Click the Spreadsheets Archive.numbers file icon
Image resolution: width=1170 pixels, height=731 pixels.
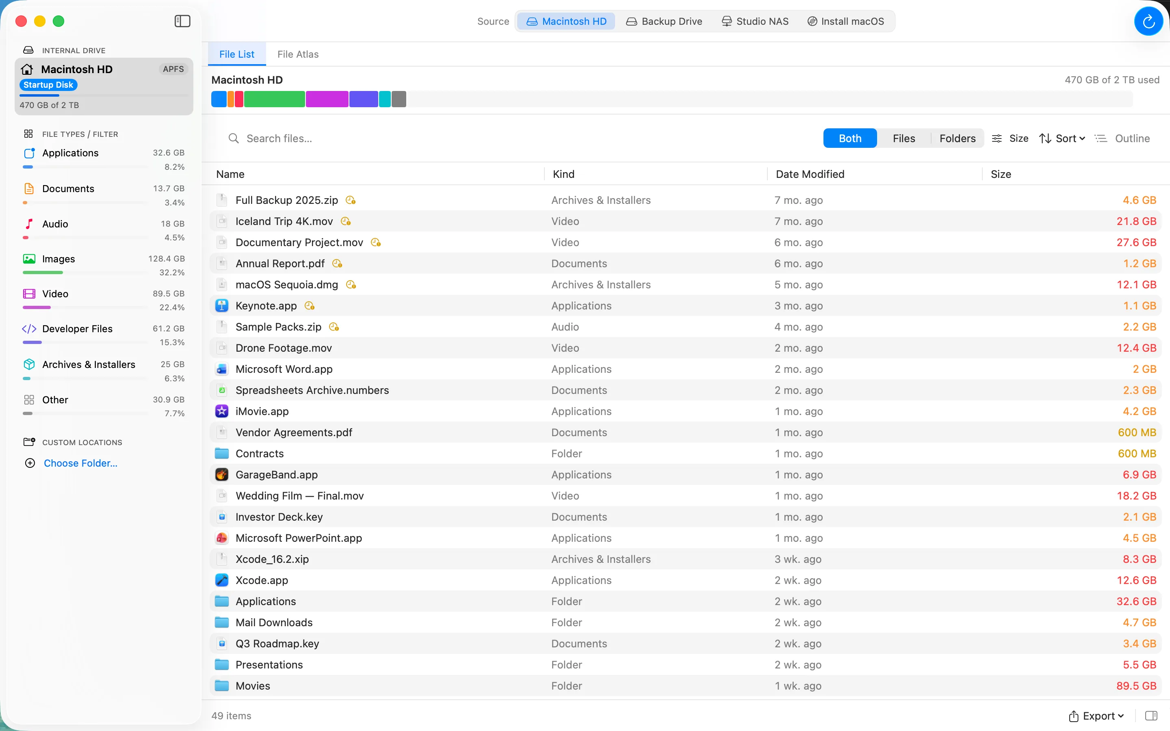[x=222, y=390]
